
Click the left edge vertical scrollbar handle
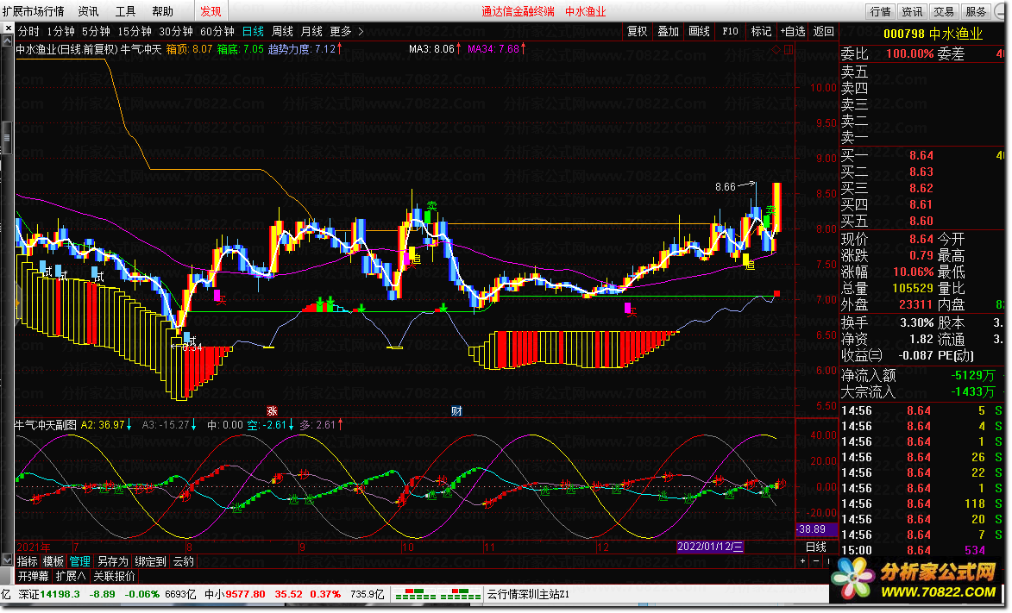pyautogui.click(x=7, y=137)
